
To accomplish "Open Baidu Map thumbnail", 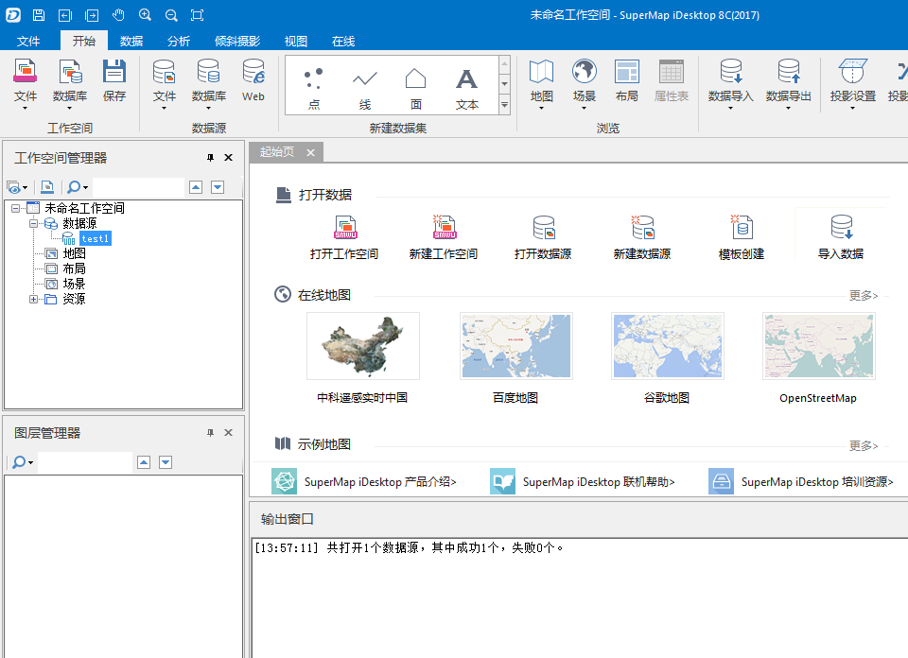I will click(x=516, y=346).
